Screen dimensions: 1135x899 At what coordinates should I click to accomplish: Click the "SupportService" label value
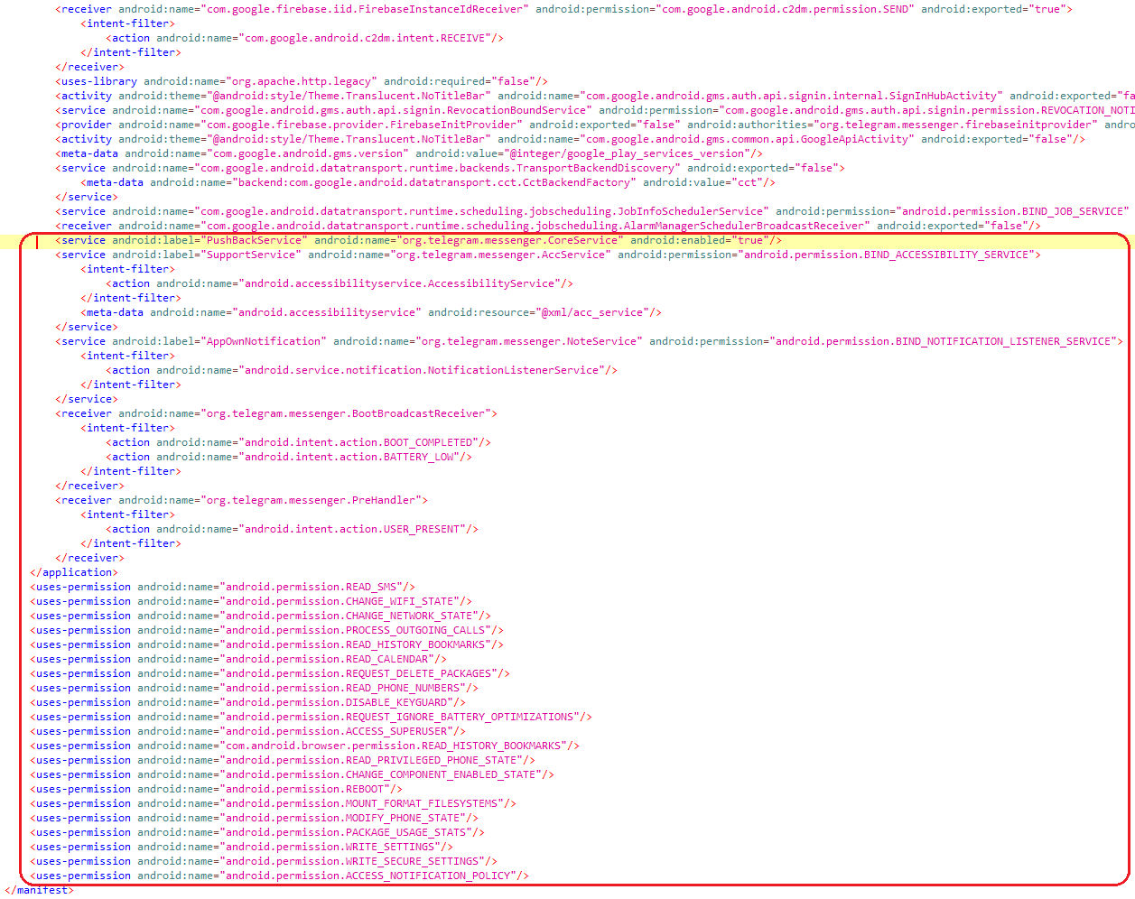251,255
